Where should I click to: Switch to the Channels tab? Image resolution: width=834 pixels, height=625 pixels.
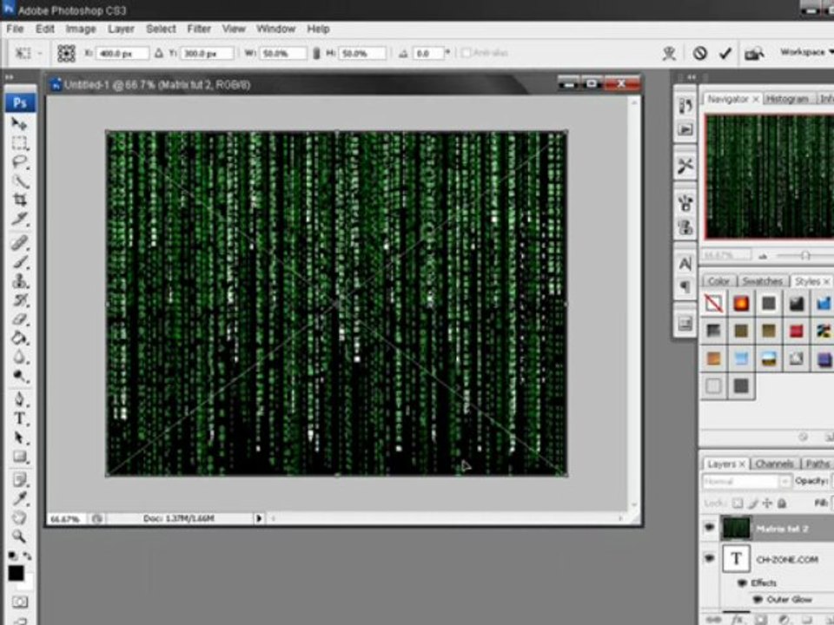click(774, 464)
